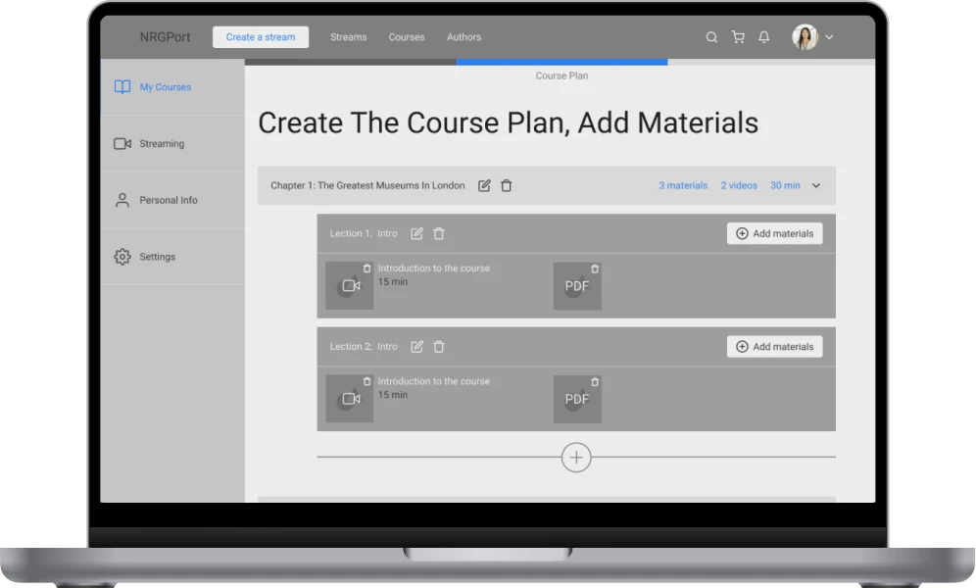Open the notifications bell

click(x=763, y=37)
